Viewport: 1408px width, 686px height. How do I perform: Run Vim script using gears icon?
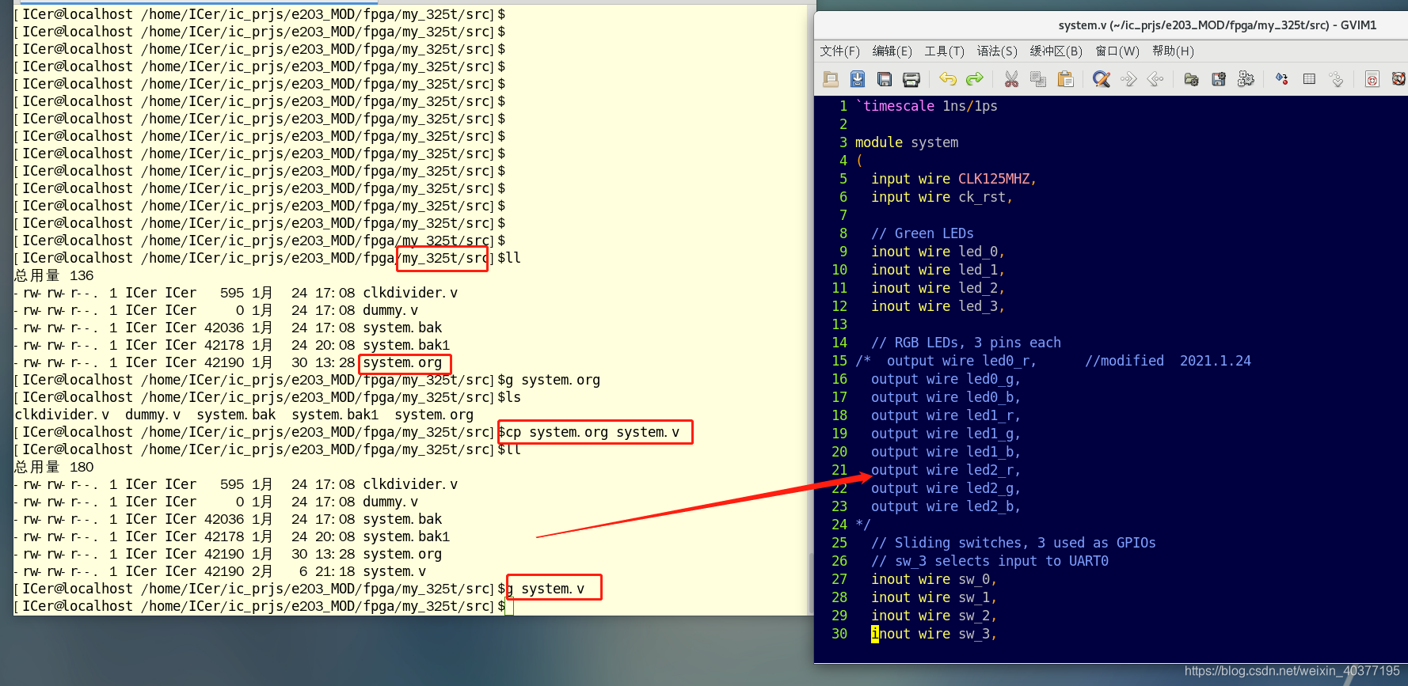coord(1246,79)
